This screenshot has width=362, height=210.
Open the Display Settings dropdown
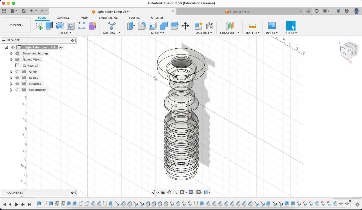[x=191, y=192]
